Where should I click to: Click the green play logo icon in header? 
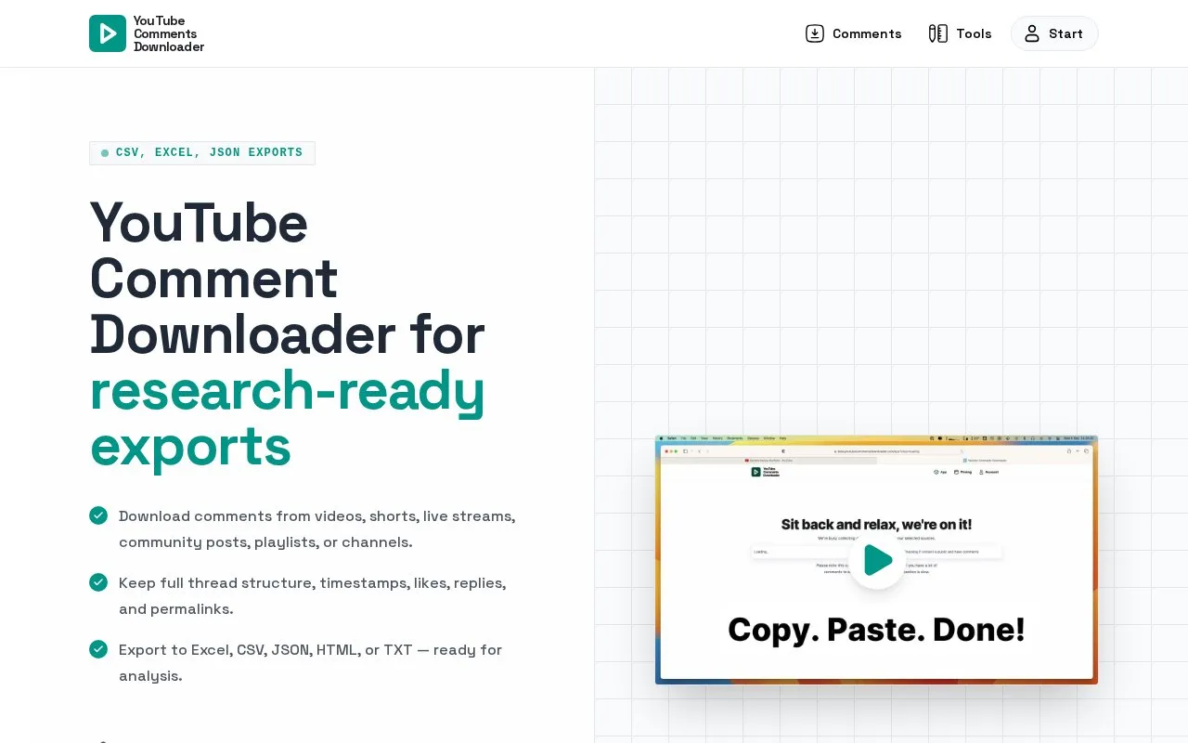tap(108, 33)
